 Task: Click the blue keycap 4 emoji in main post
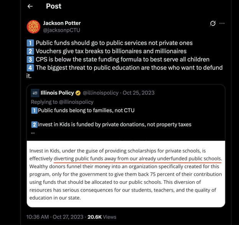coord(30,68)
